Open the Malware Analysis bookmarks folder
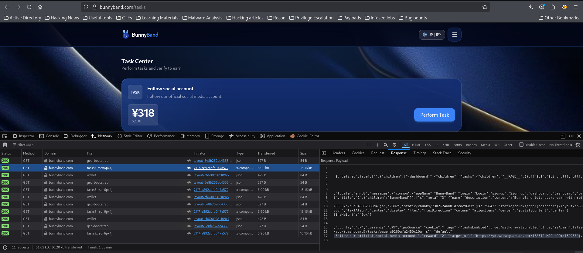 point(202,18)
